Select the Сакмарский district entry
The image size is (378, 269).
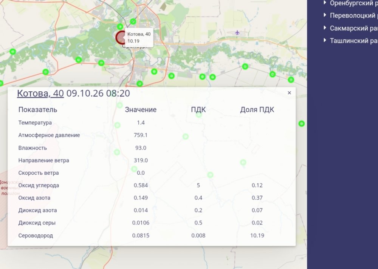[x=354, y=28]
